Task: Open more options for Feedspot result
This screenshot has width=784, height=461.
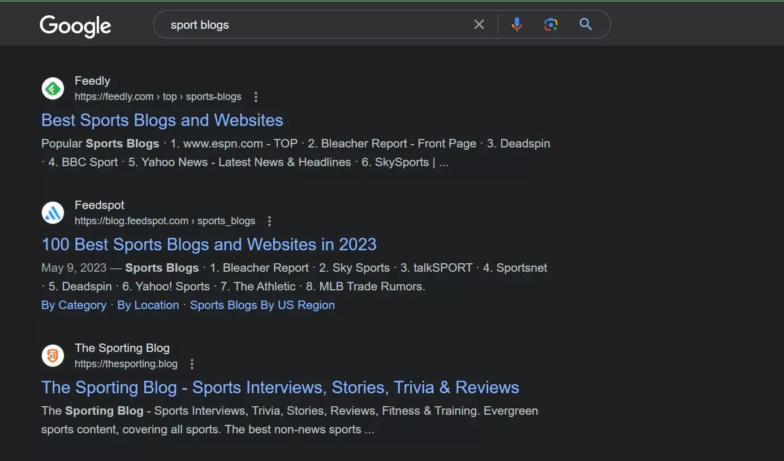Action: point(270,221)
